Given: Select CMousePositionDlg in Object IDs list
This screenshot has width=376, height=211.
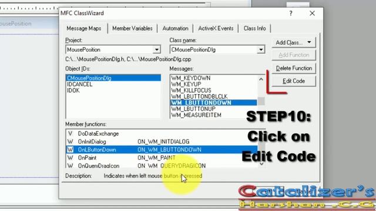Looking at the screenshot, I should [113, 78].
